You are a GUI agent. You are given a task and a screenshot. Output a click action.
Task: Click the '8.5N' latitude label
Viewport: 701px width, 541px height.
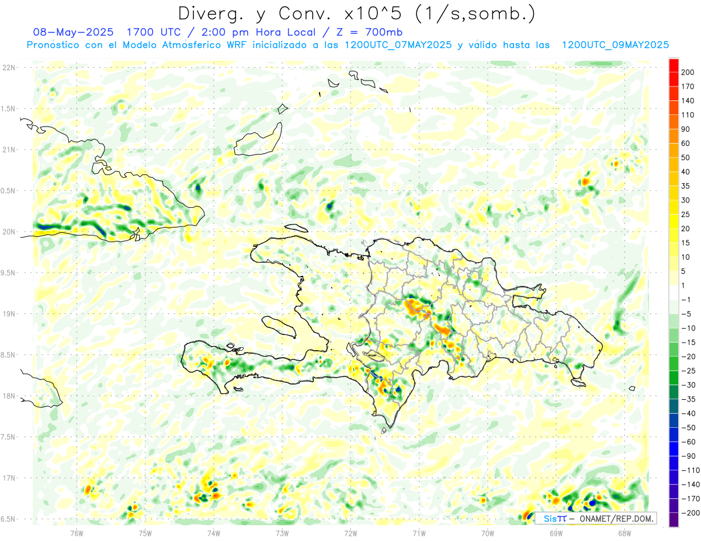click(x=8, y=355)
